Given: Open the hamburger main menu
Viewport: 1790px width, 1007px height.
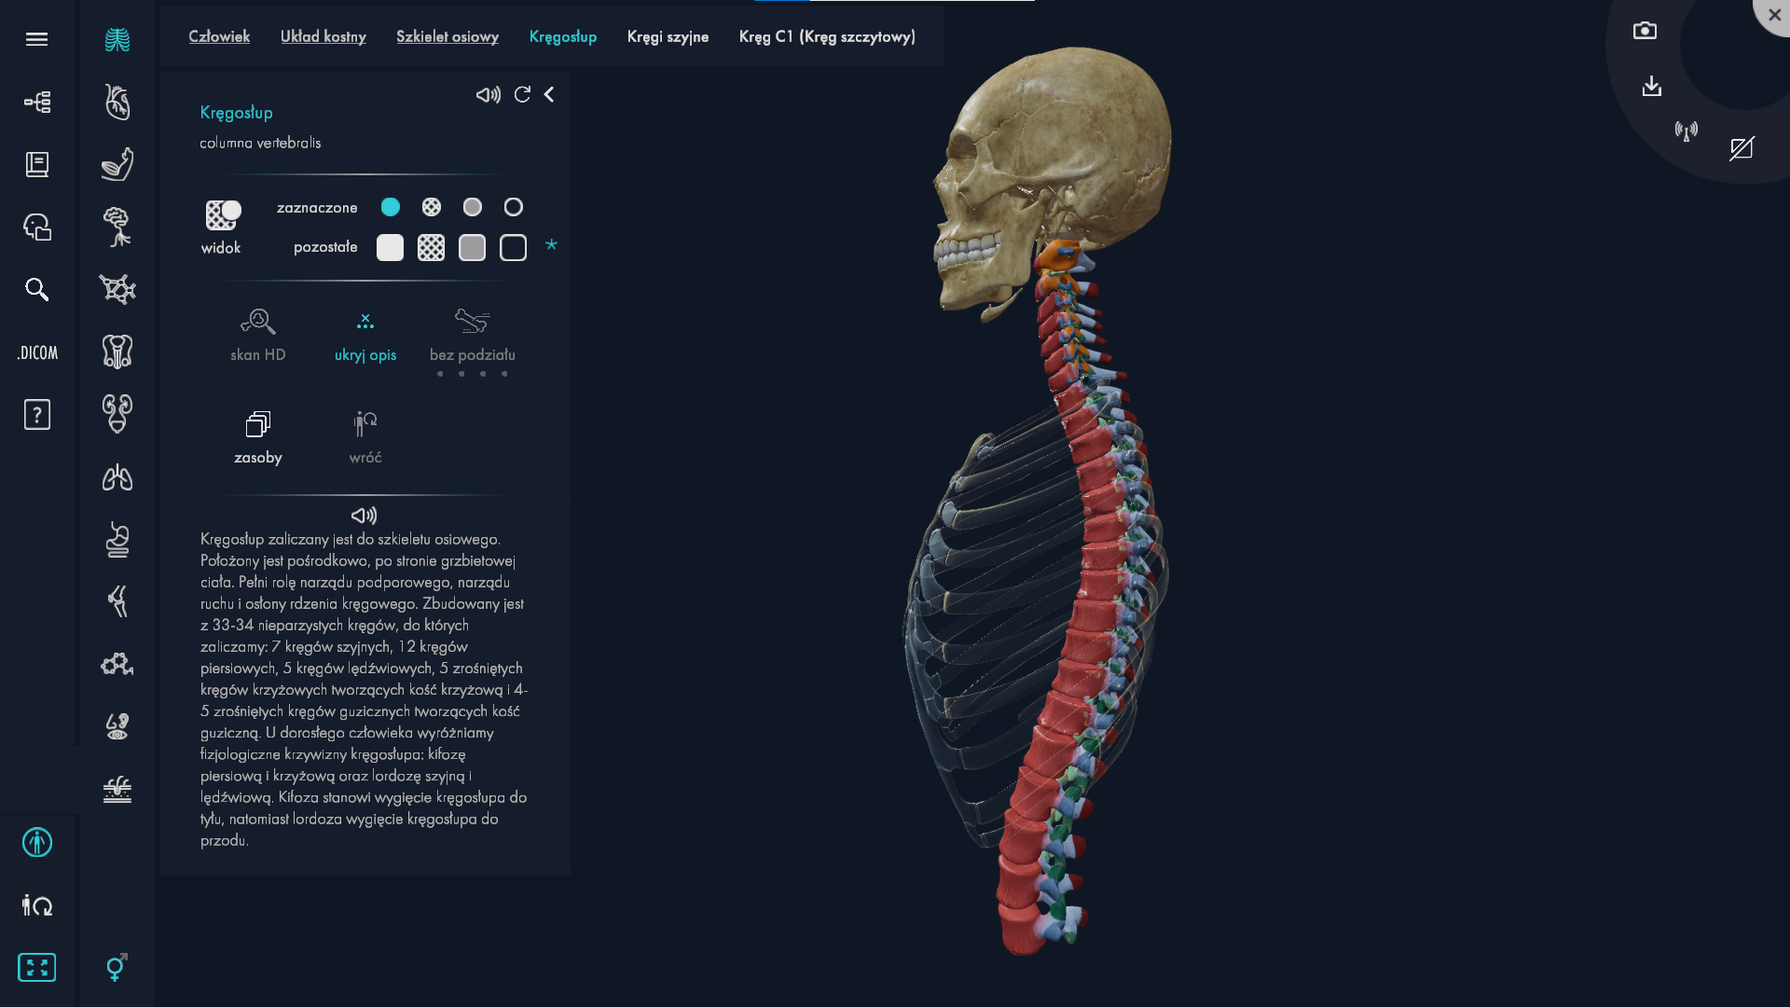Looking at the screenshot, I should pos(36,39).
